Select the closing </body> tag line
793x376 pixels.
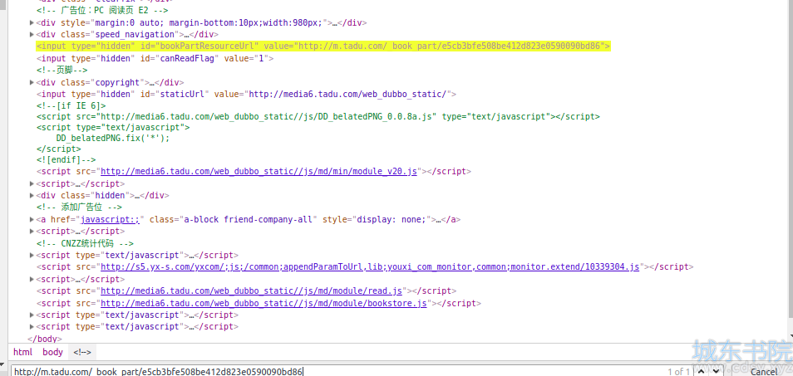(x=45, y=339)
